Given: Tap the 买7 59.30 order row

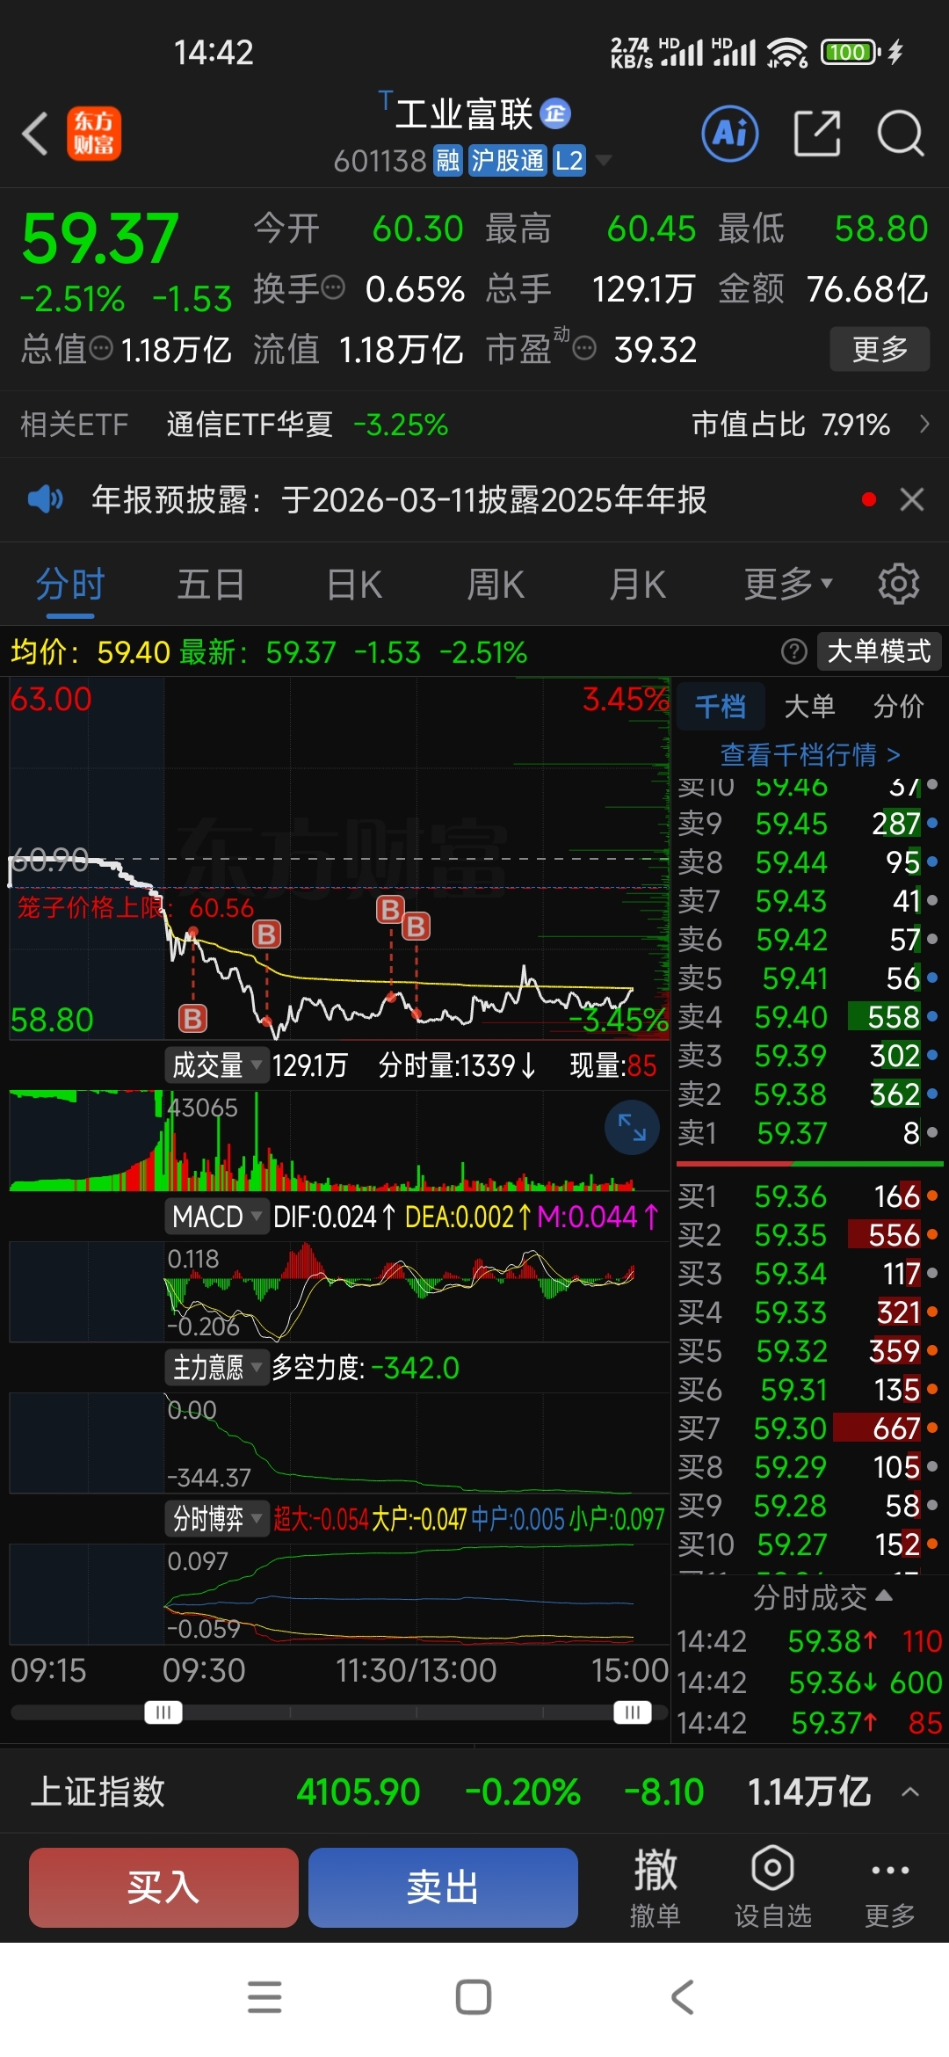Looking at the screenshot, I should (x=808, y=1428).
